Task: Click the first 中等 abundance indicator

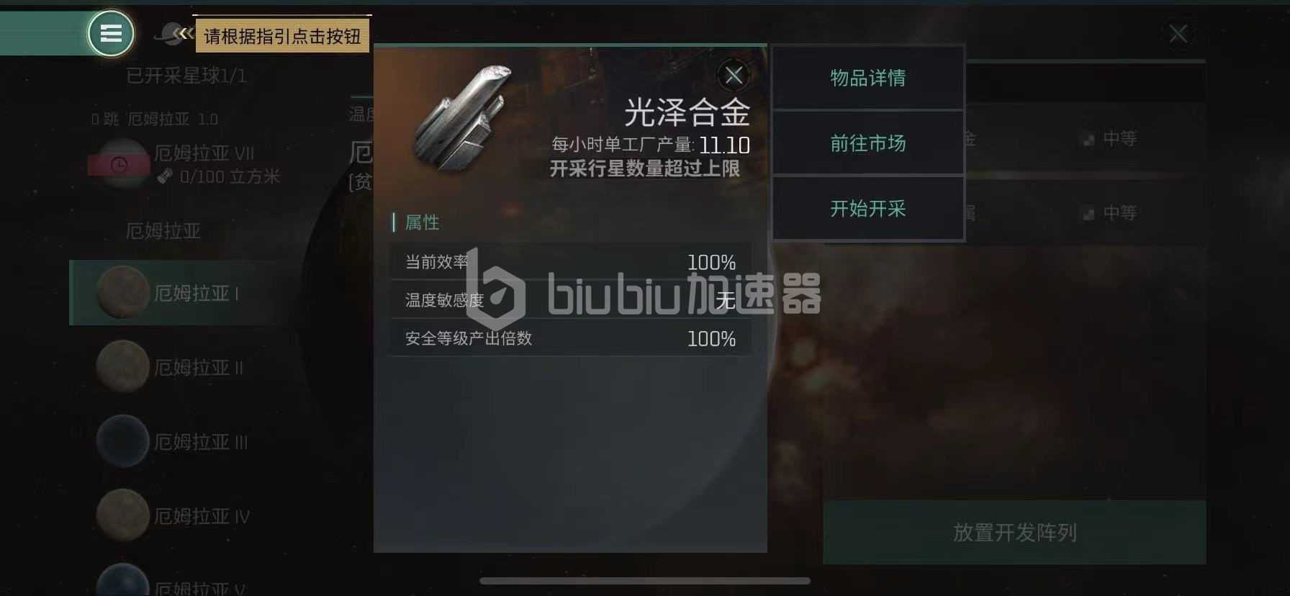Action: point(1110,138)
